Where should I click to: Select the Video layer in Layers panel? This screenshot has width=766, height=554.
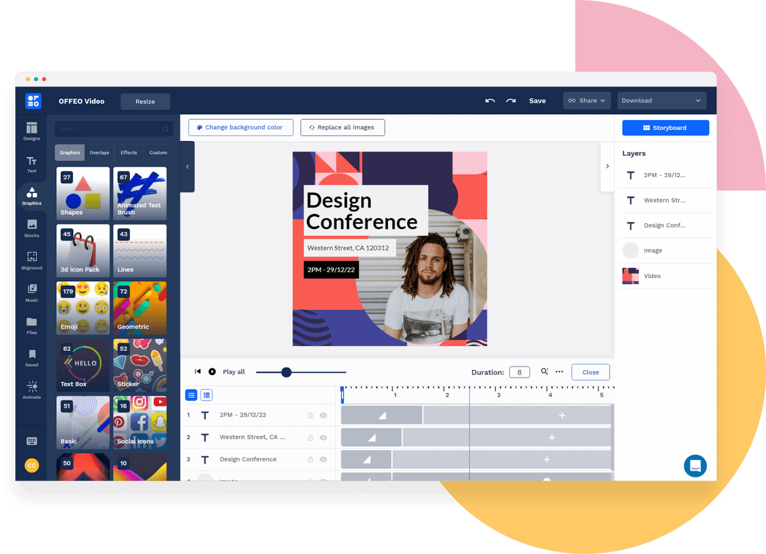click(666, 276)
